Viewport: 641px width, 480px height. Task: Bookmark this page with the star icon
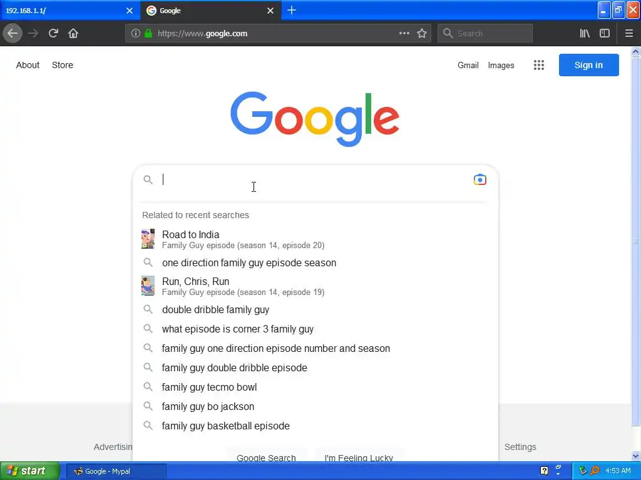422,33
